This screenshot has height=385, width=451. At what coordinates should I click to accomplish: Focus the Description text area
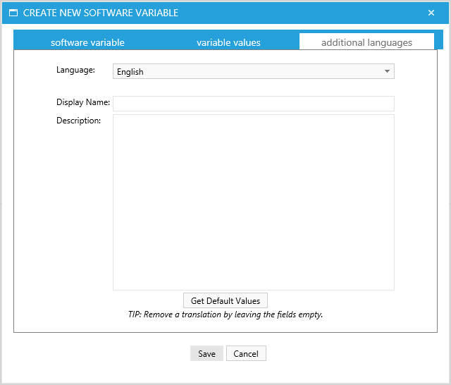tap(253, 202)
